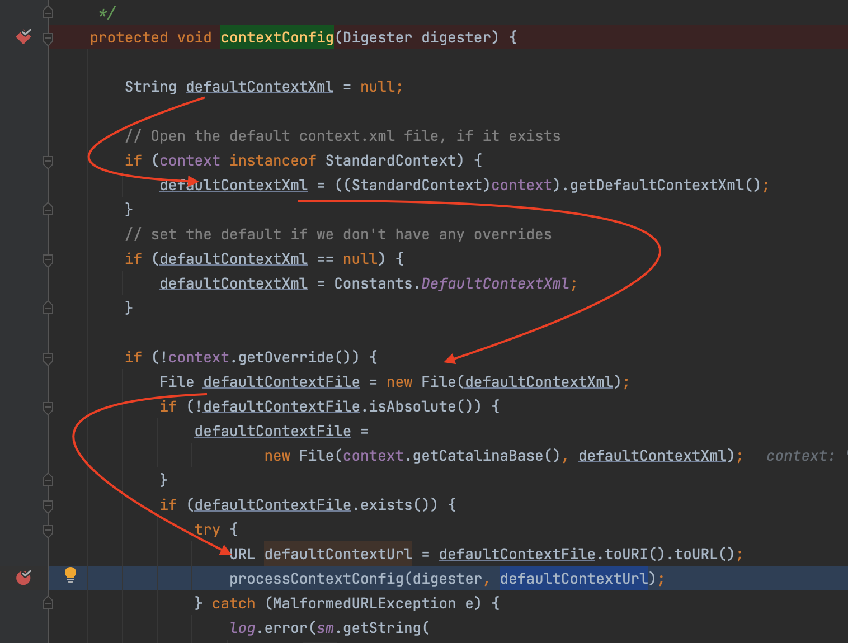Click the getString method call
Viewport: 848px width, 643px height.
pyautogui.click(x=382, y=628)
